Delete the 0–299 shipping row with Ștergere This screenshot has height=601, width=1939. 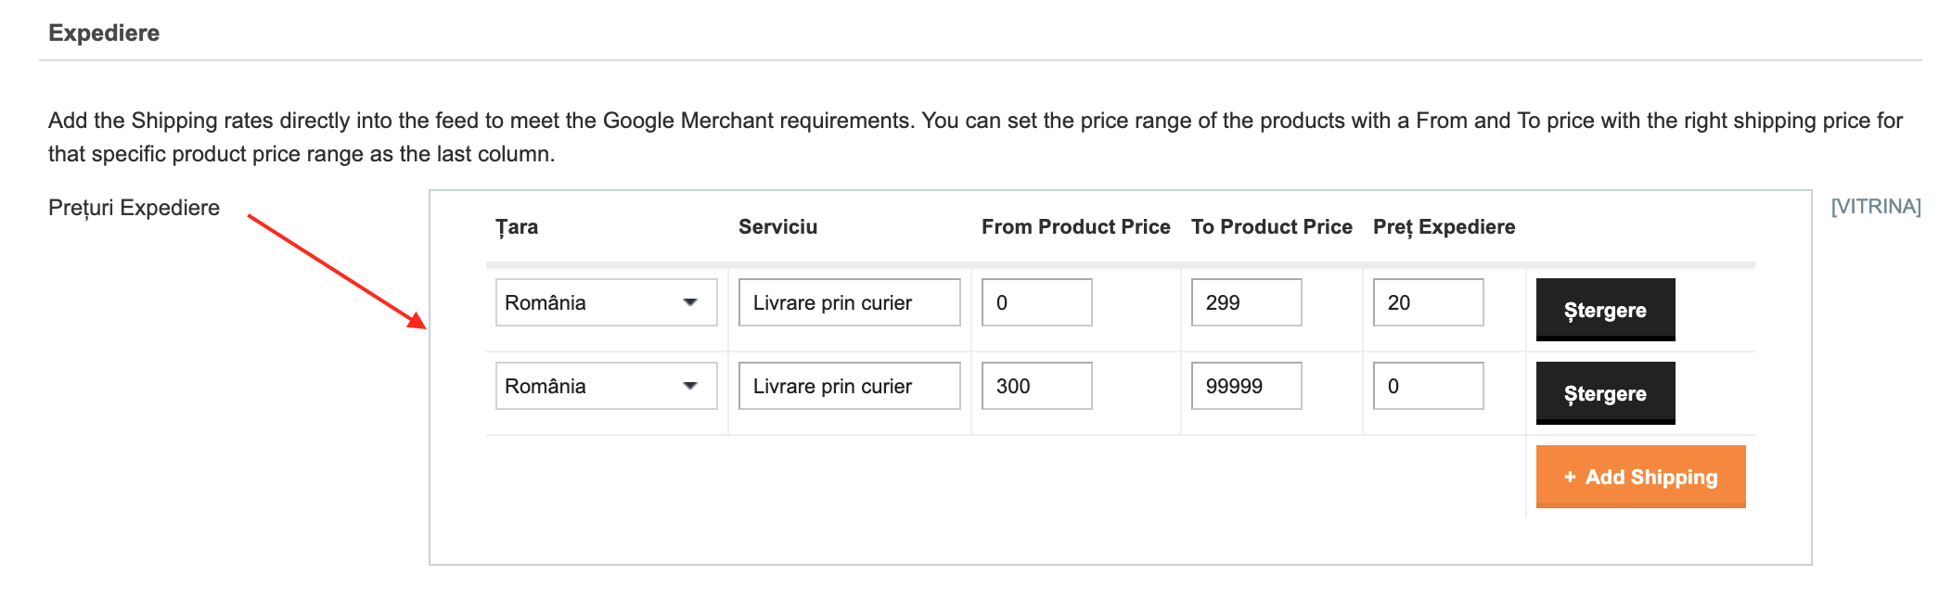coord(1605,310)
